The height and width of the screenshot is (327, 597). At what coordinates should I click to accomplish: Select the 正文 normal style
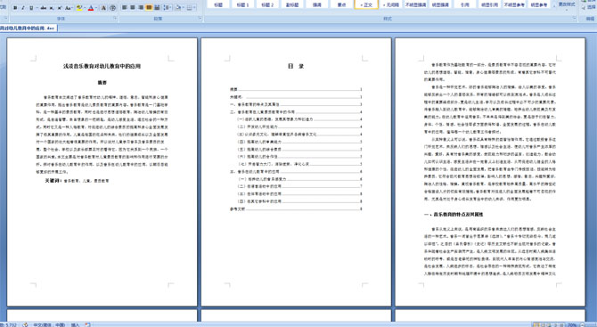(x=366, y=4)
